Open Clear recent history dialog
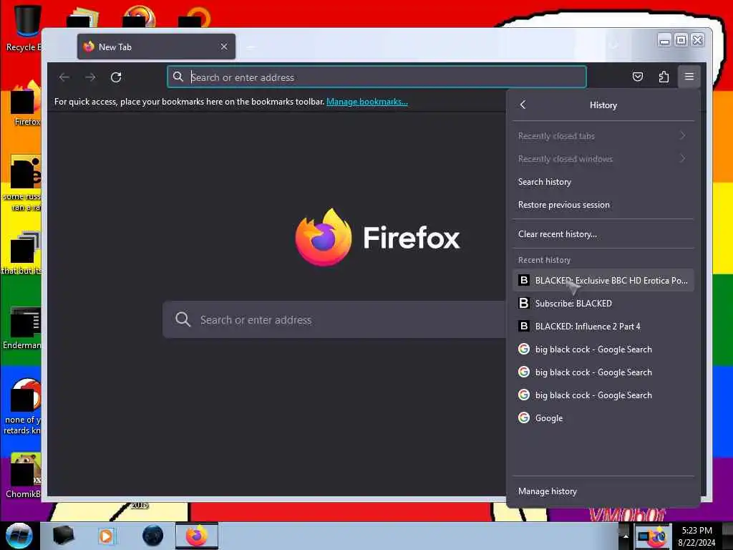The image size is (733, 550). 603,234
